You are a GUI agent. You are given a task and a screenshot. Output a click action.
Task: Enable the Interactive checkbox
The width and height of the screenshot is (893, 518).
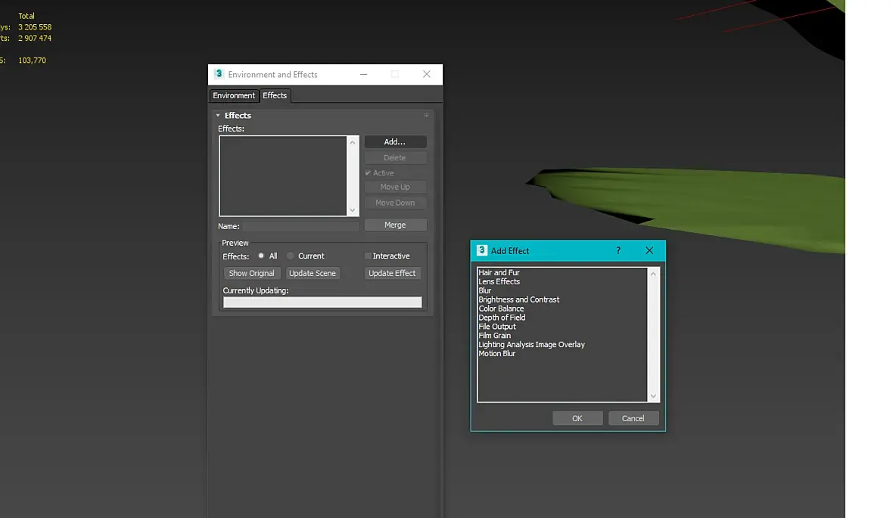[x=368, y=256]
